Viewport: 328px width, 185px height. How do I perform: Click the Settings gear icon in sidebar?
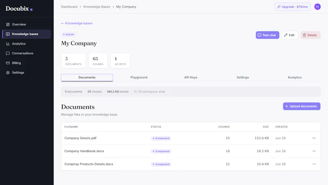click(x=8, y=73)
